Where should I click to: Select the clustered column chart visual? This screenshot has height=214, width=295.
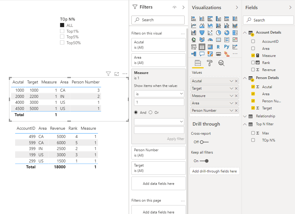coord(219,19)
